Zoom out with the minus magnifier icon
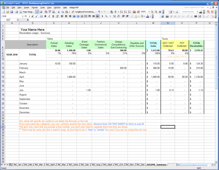The height and width of the screenshot is (170, 219). pyautogui.click(x=152, y=12)
